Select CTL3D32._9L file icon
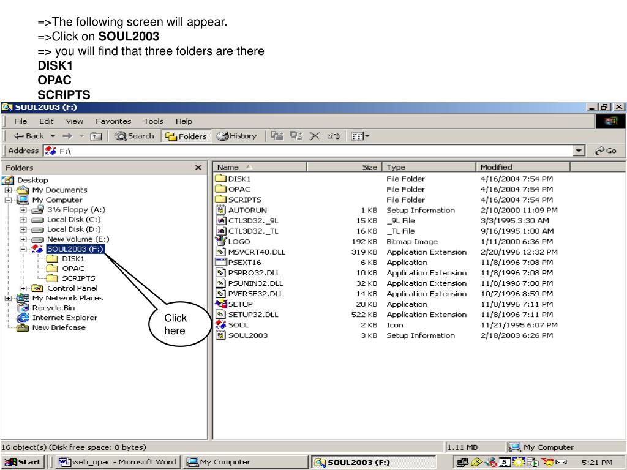 [220, 220]
